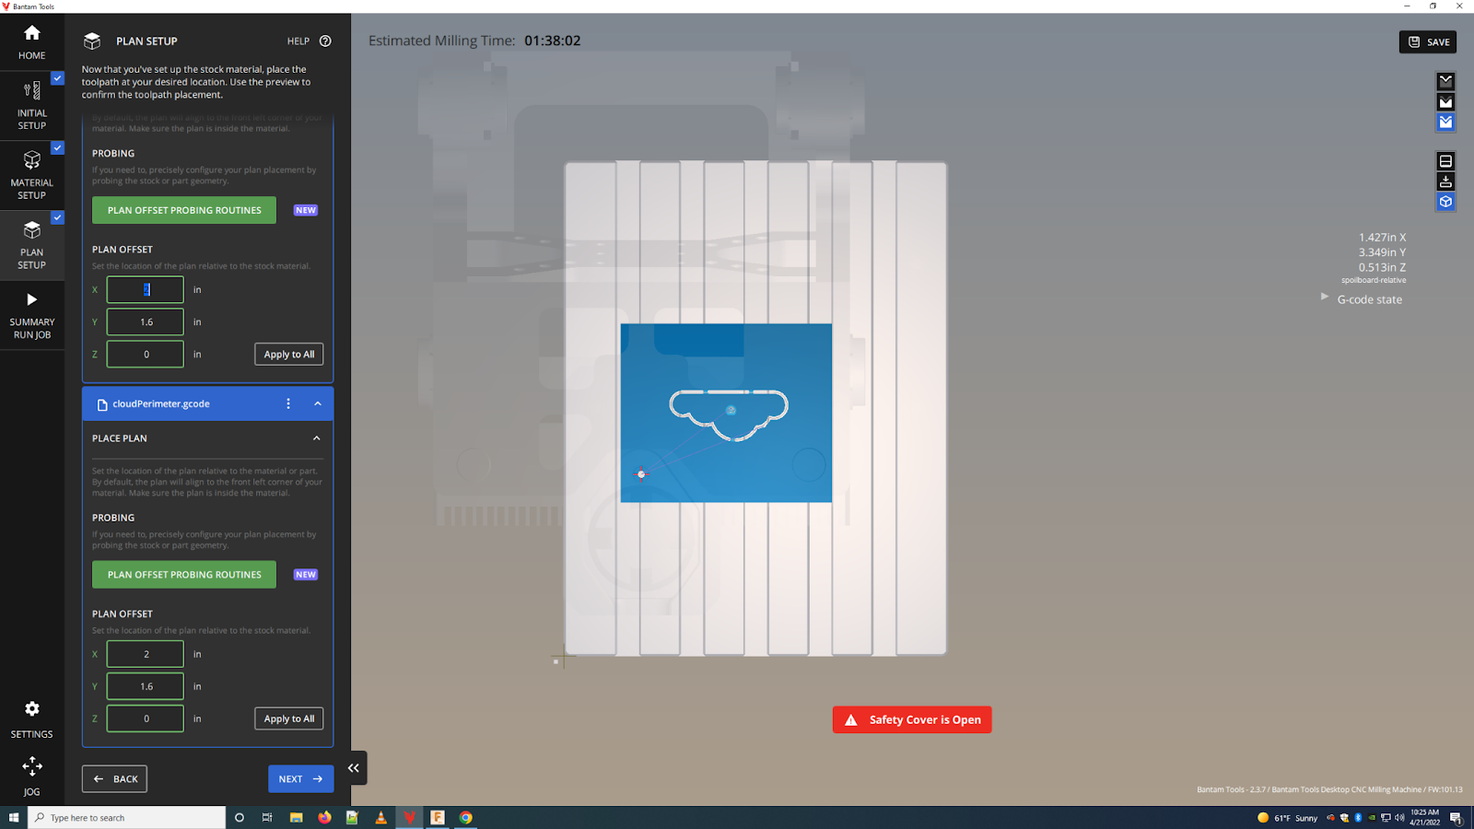Open the cloudPerimeter.gcode options menu
Viewport: 1474px width, 829px height.
288,403
